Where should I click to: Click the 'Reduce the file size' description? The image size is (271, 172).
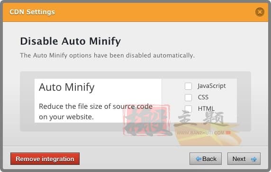(x=96, y=112)
